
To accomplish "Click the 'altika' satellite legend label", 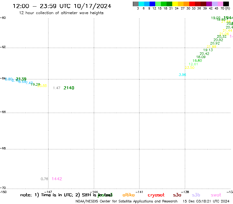I will point(128,195).
